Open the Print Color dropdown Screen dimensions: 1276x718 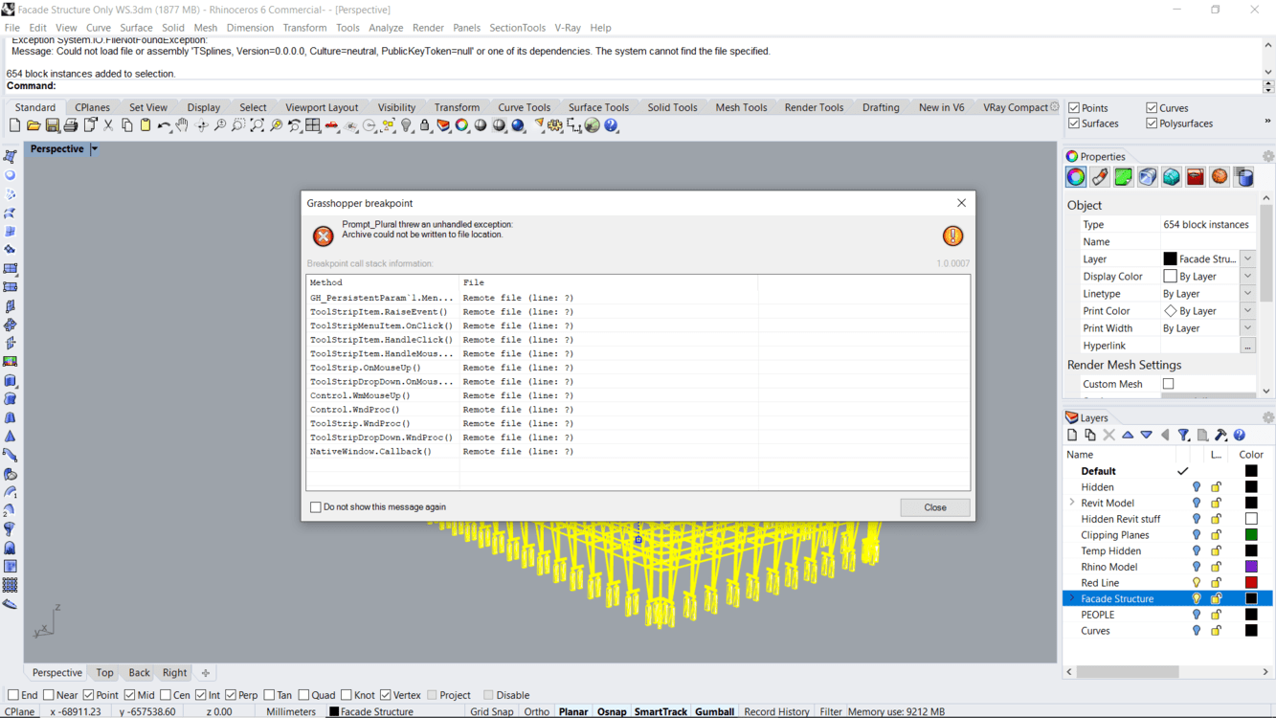click(1248, 311)
